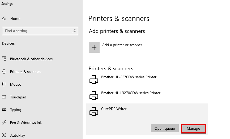Click the Home house icon
This screenshot has width=230, height=139.
(4, 19)
